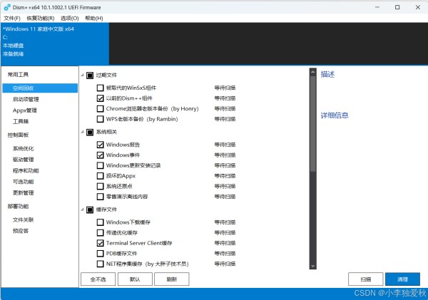
Task: Check 零售演示离线内容
Action: 100,197
